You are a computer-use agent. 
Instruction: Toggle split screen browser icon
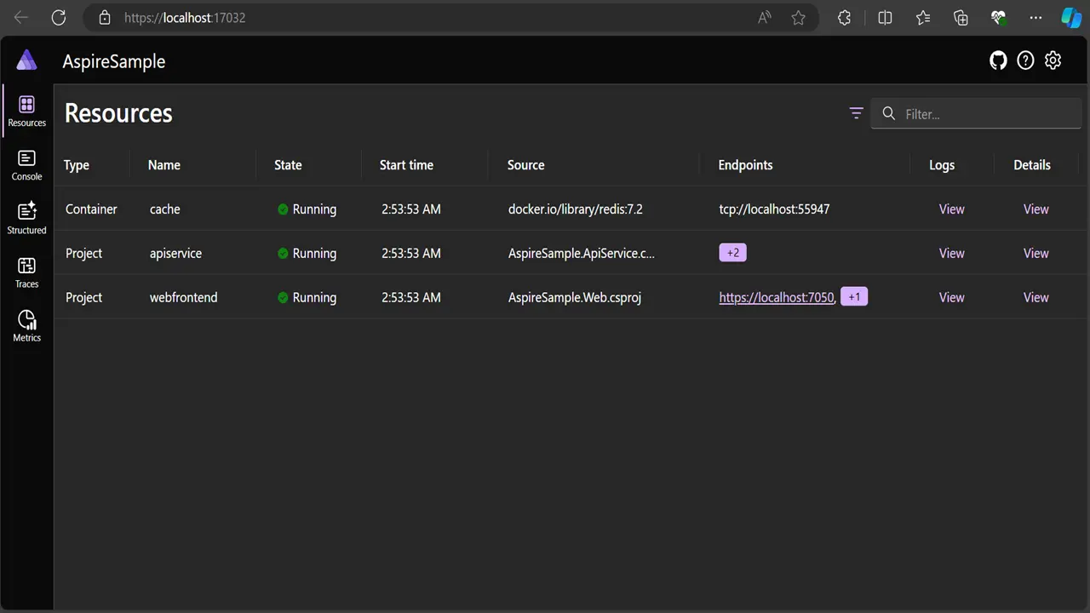point(885,17)
